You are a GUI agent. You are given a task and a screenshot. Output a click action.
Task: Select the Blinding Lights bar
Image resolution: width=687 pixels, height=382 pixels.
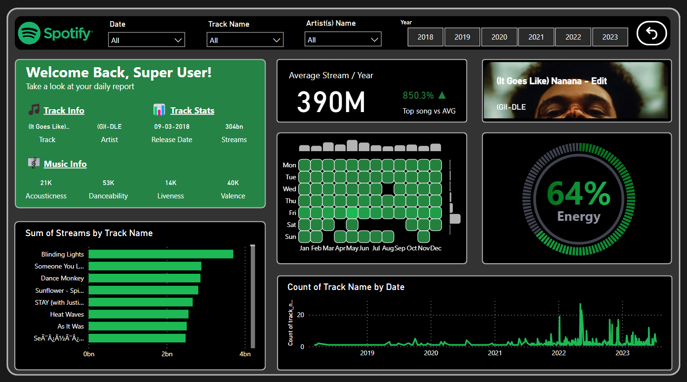pyautogui.click(x=161, y=254)
